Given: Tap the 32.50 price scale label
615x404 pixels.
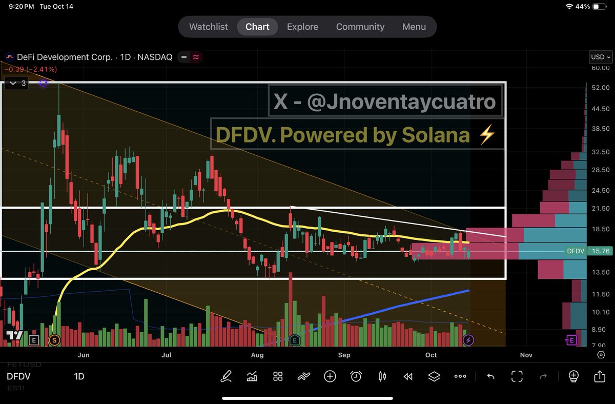Looking at the screenshot, I should [x=600, y=152].
